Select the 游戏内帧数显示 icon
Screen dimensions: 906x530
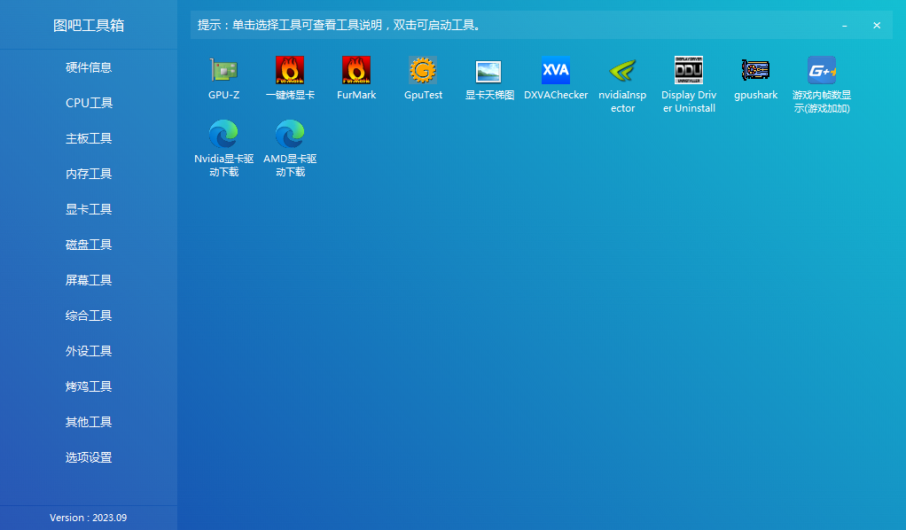(x=822, y=71)
